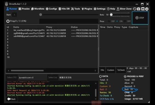Click proxy cell 43.156.10.212:36018
Viewport: 155px width, 105px height.
(56, 36)
